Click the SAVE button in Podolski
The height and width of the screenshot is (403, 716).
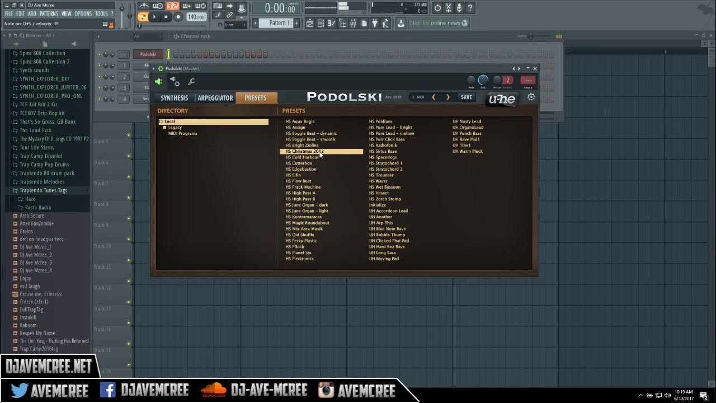pos(466,97)
